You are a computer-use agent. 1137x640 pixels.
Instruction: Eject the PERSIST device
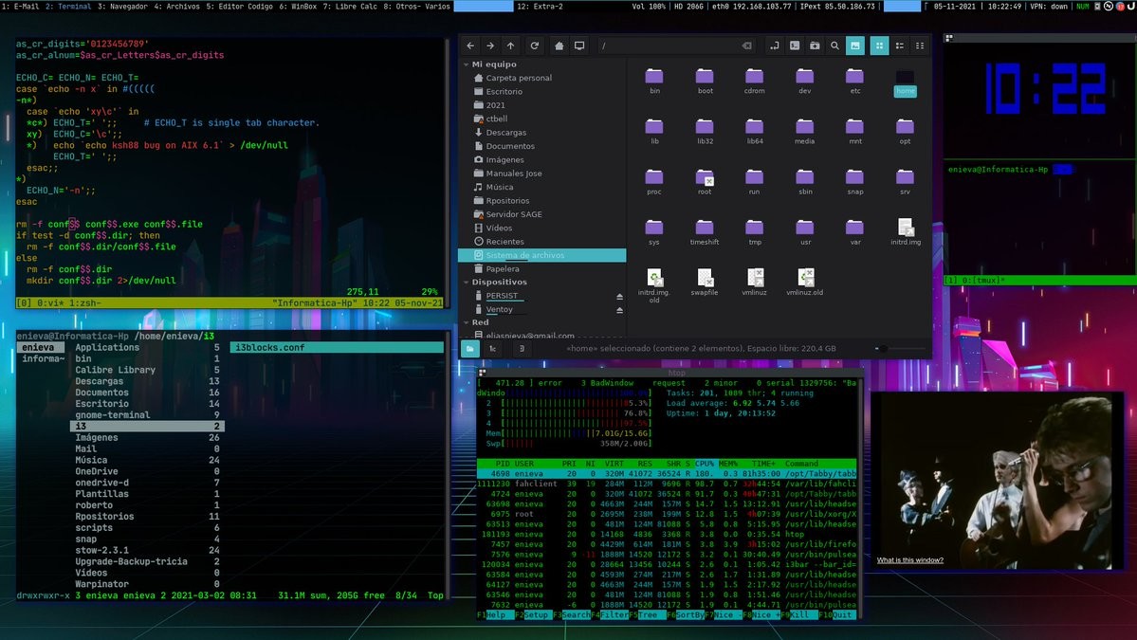pos(619,297)
